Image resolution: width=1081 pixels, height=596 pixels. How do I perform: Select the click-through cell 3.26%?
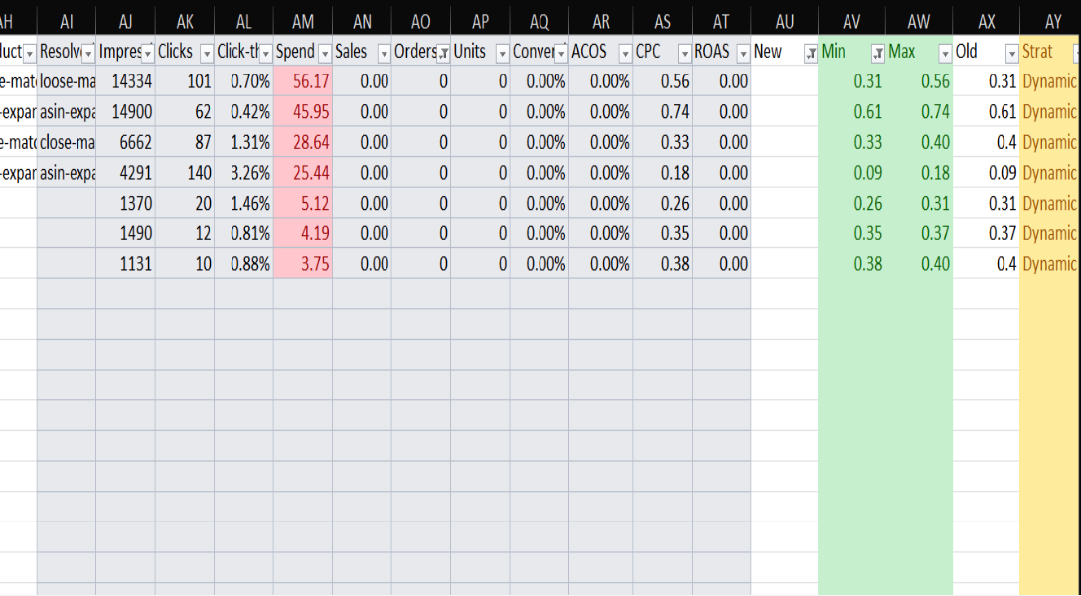tap(244, 172)
